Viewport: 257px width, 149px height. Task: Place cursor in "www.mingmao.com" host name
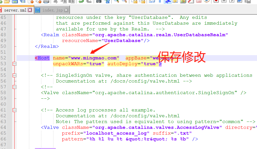point(94,58)
